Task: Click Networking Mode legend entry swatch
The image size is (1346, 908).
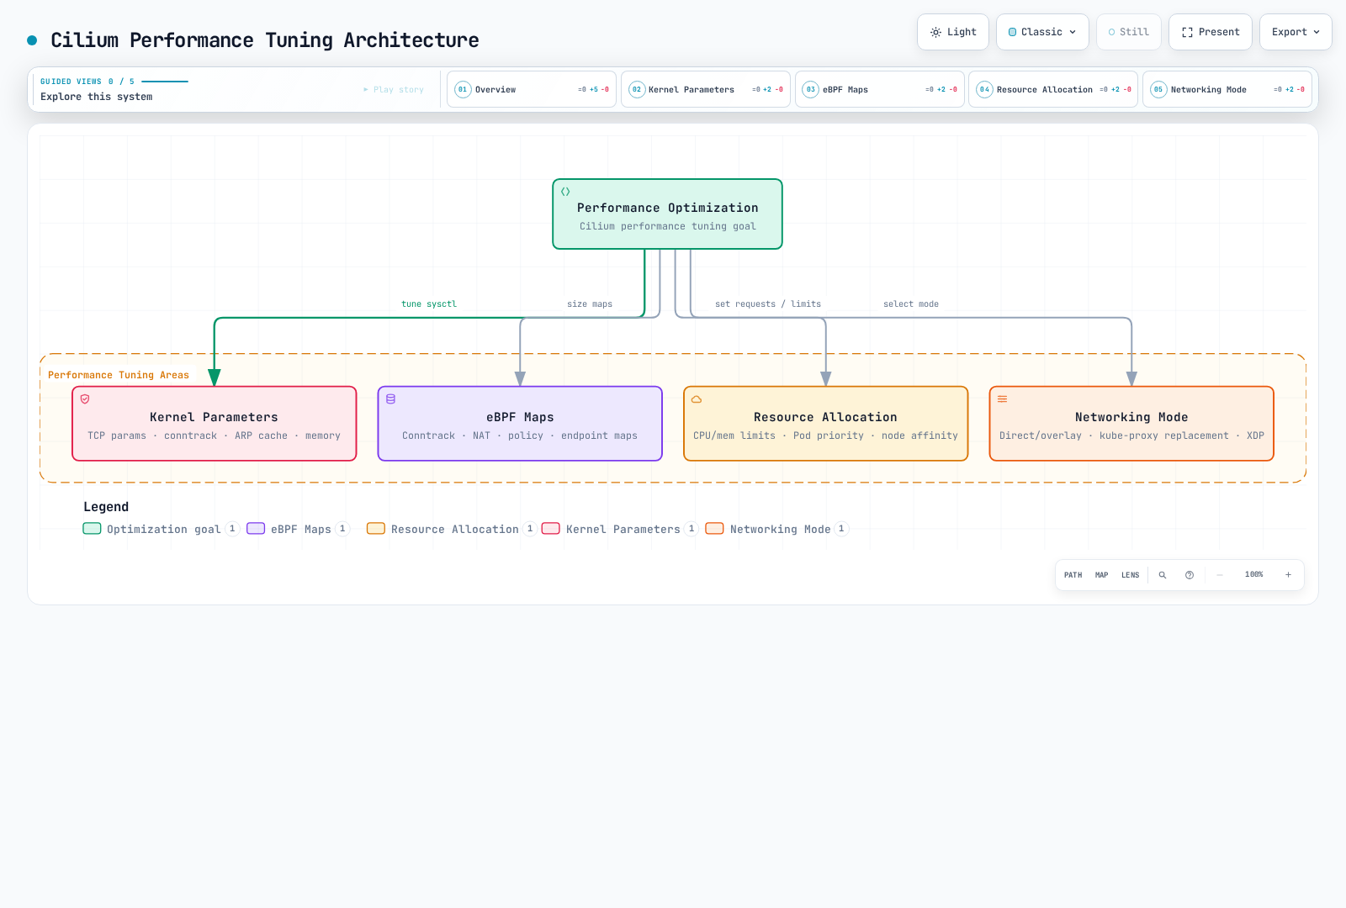Action: tap(714, 529)
